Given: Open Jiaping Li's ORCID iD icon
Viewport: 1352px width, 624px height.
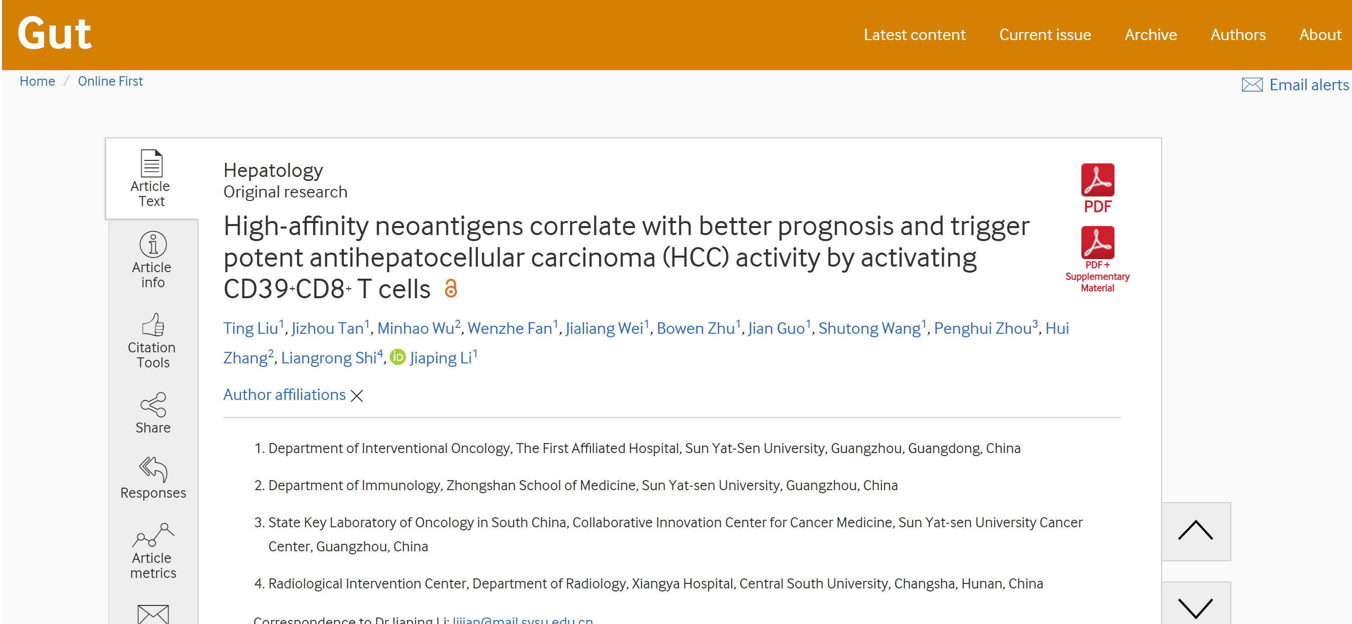Looking at the screenshot, I should pyautogui.click(x=398, y=357).
